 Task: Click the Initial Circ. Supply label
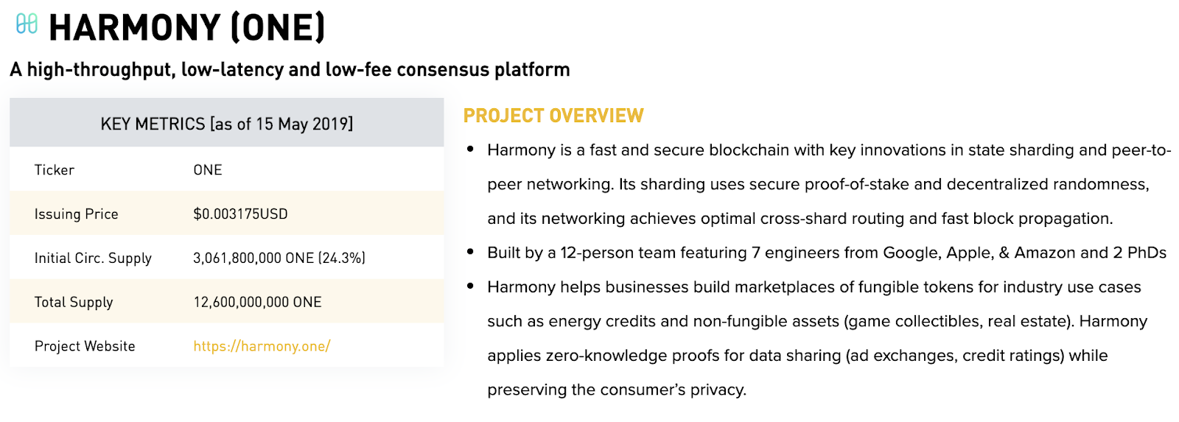93,259
